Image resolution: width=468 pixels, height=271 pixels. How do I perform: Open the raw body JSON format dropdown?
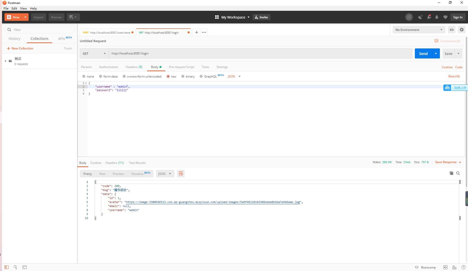pos(234,76)
